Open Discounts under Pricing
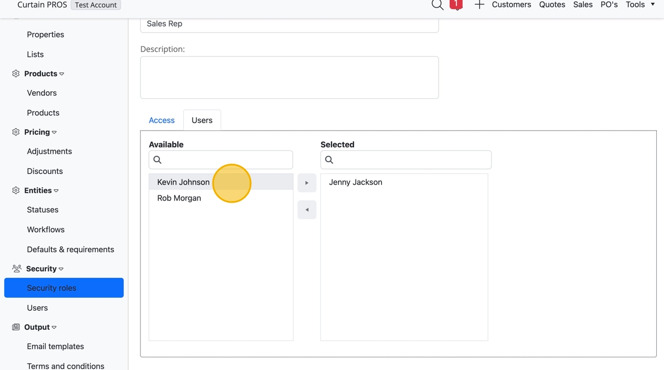The width and height of the screenshot is (664, 370). (45, 171)
